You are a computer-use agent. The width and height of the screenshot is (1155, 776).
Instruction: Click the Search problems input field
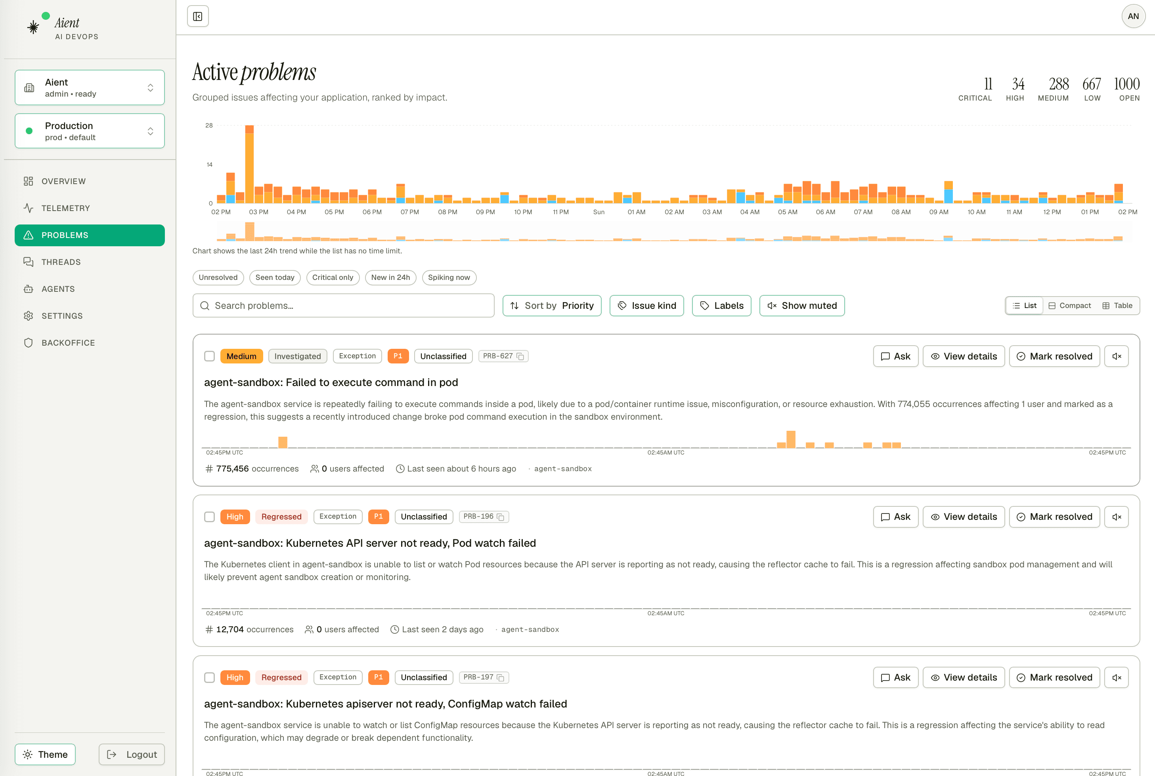click(343, 306)
